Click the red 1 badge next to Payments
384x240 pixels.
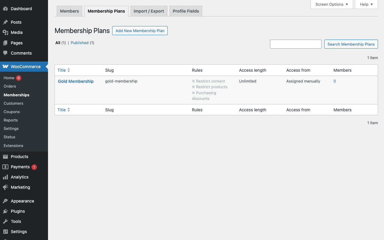(34, 167)
